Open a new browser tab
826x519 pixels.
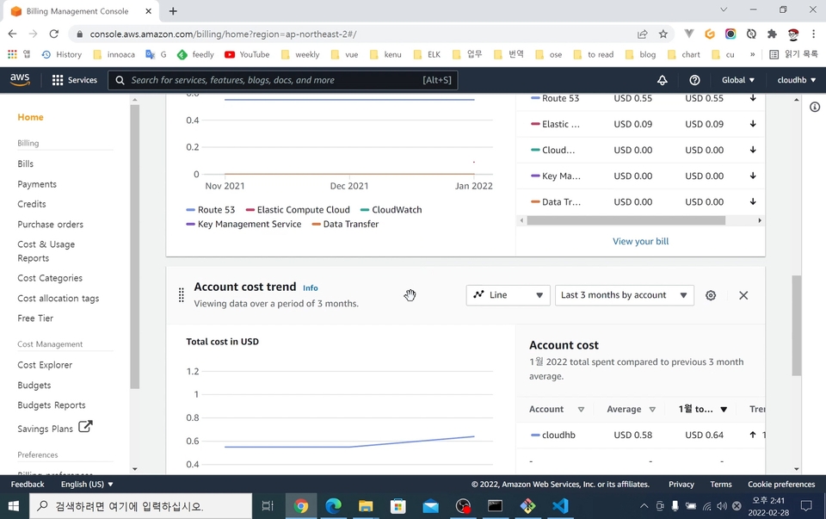coord(173,11)
